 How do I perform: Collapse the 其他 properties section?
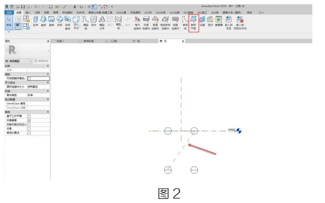tap(48, 112)
